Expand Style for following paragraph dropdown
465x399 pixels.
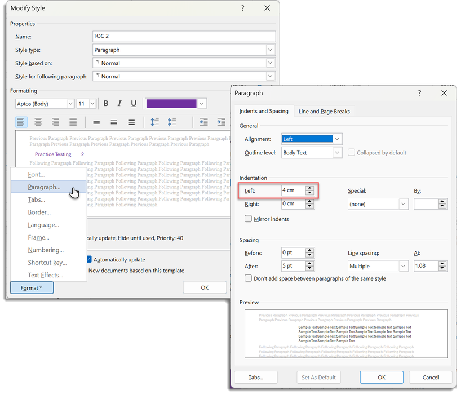pyautogui.click(x=270, y=76)
